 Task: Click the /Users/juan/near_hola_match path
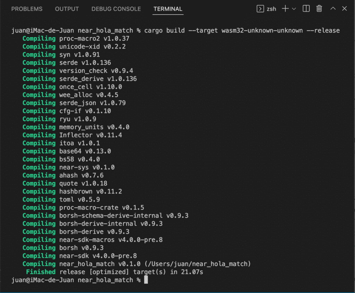click(197, 264)
